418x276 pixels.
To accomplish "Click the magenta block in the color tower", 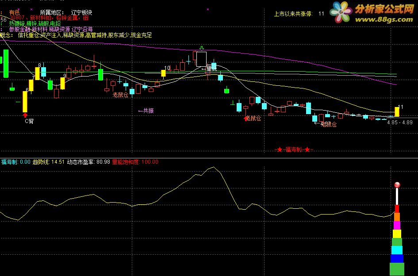I will pyautogui.click(x=397, y=225).
